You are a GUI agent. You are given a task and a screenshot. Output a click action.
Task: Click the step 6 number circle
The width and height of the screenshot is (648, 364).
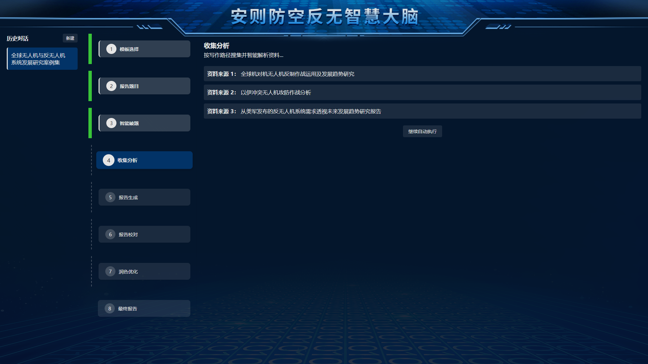(x=110, y=235)
